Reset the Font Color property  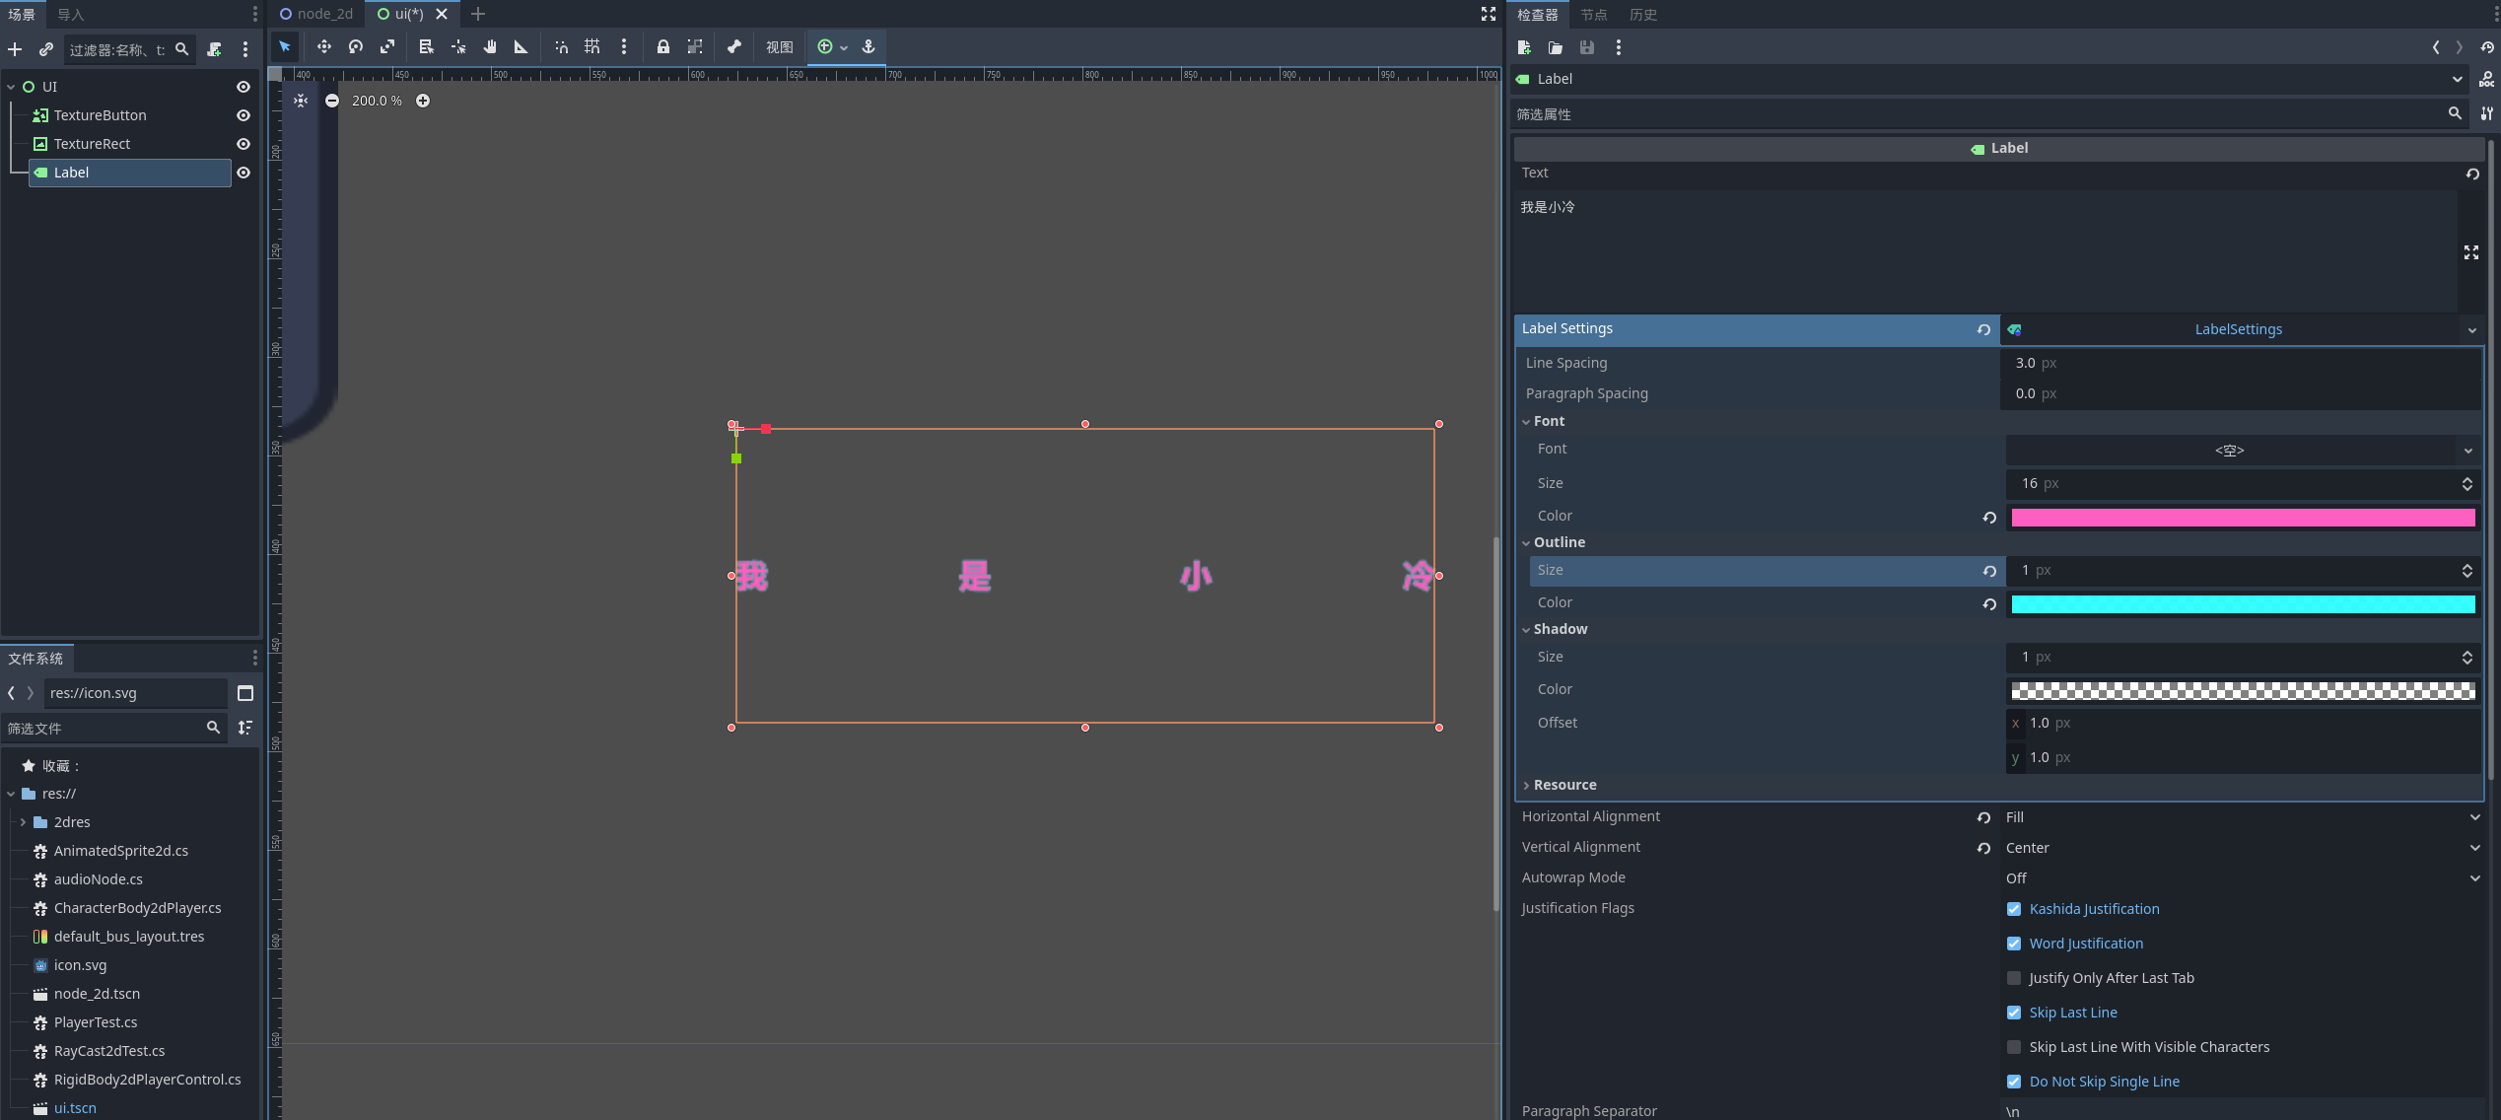[1989, 517]
